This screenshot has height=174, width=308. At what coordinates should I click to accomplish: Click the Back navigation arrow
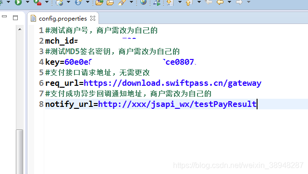(220, 2)
